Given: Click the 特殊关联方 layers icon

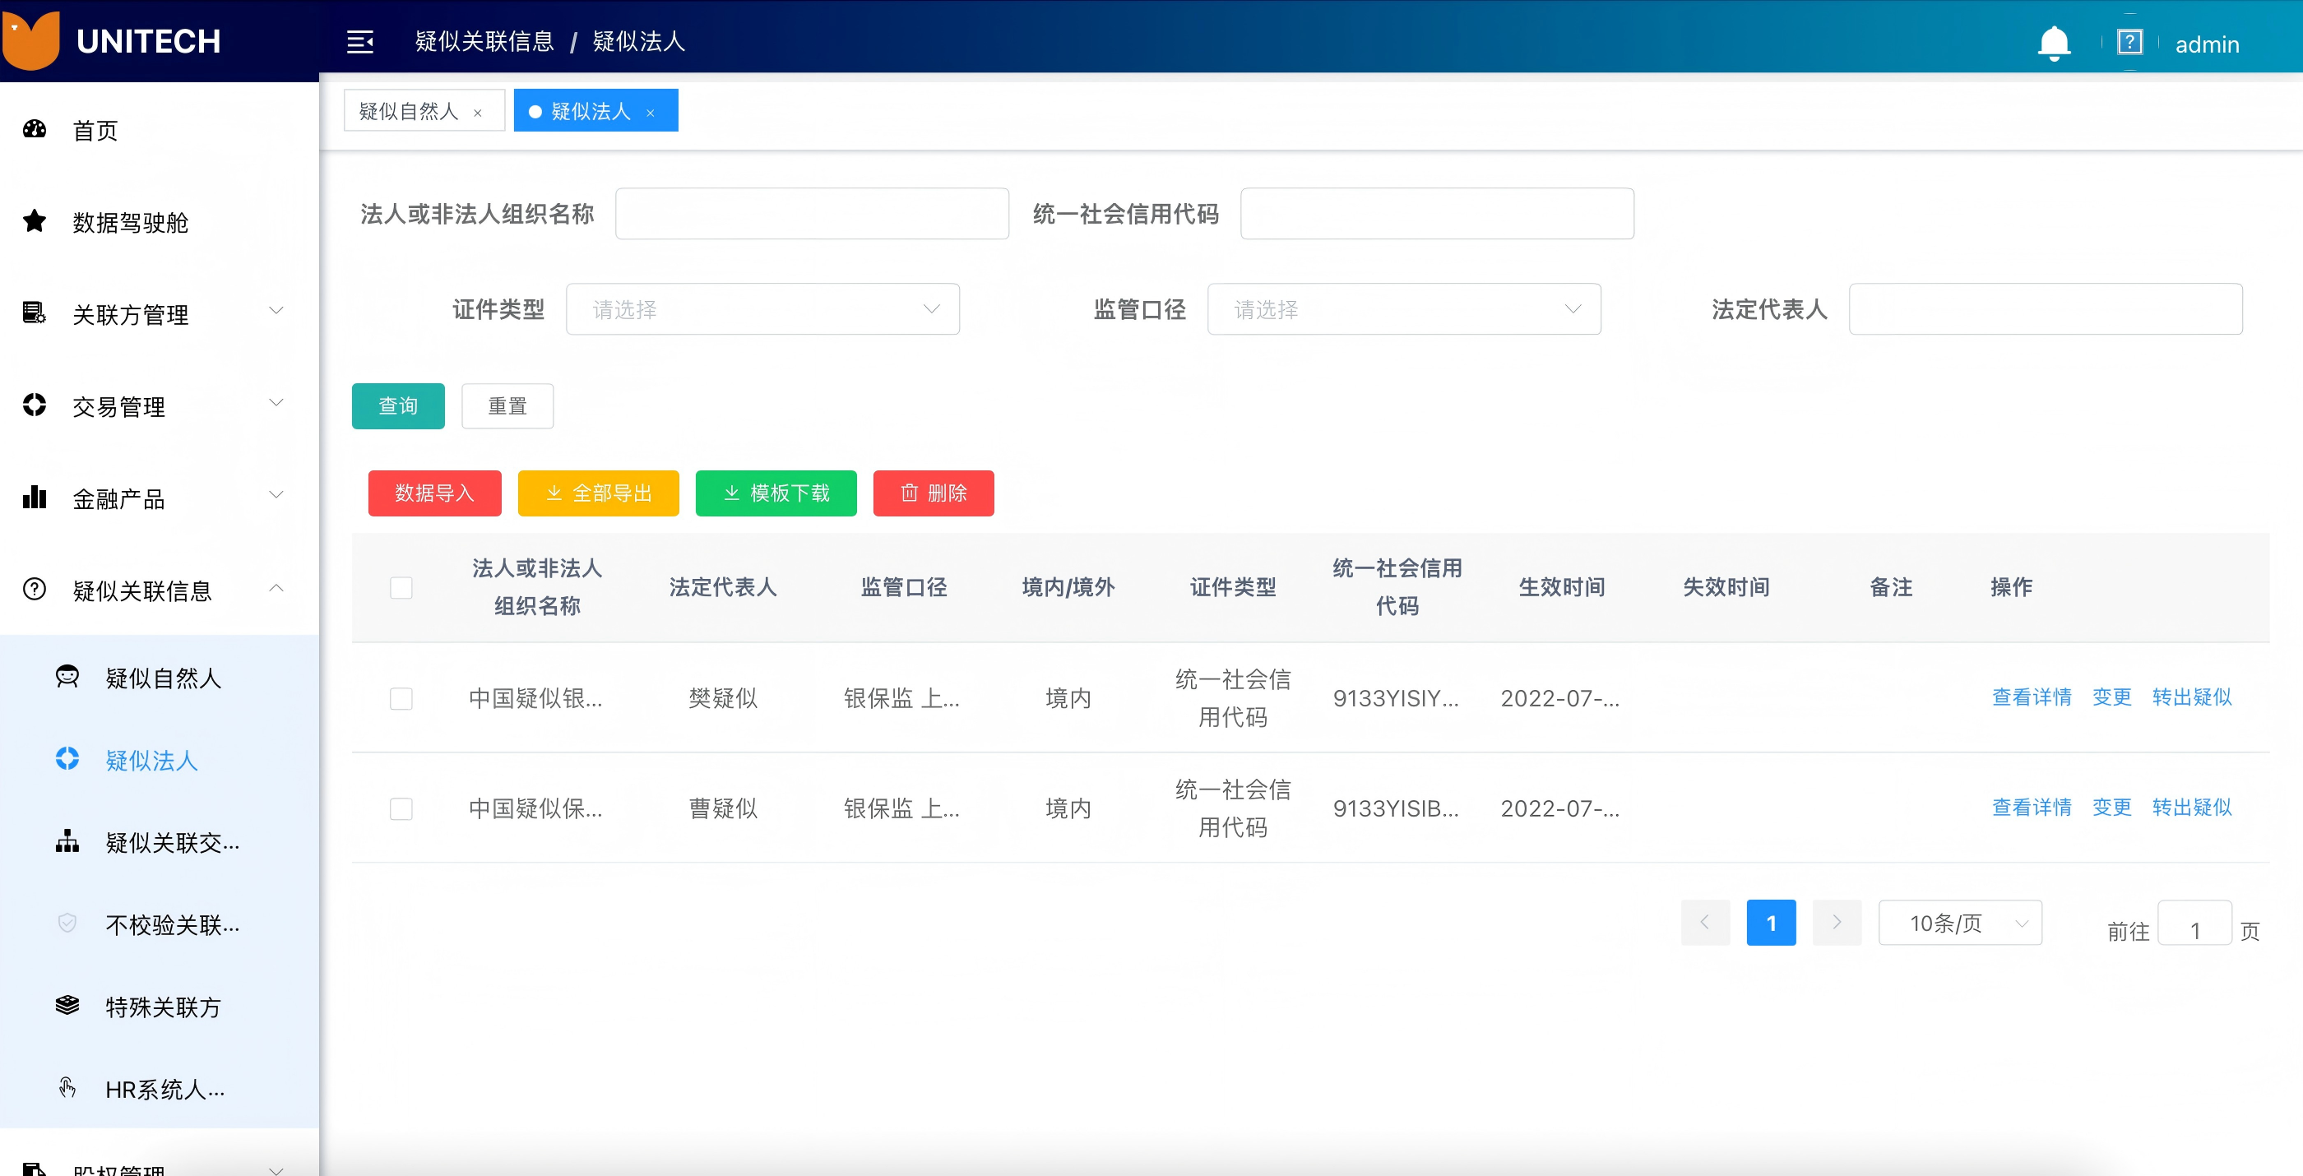Looking at the screenshot, I should pos(67,1005).
